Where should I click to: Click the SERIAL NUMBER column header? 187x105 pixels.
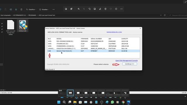pyautogui.click(x=96, y=39)
